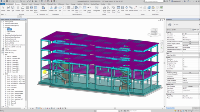Expand the Sections (Columns) node

coord(3,39)
